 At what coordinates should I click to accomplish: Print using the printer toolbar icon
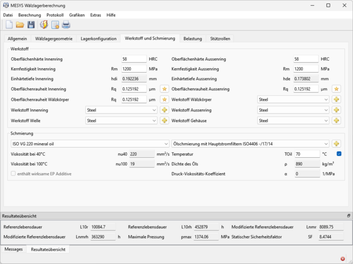(x=66, y=24)
